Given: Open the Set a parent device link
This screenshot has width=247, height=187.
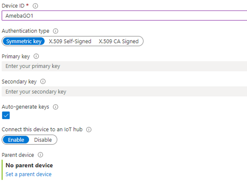Looking at the screenshot, I should [x=28, y=174].
